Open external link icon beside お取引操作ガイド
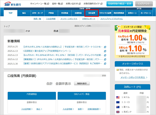 coord(101,4)
